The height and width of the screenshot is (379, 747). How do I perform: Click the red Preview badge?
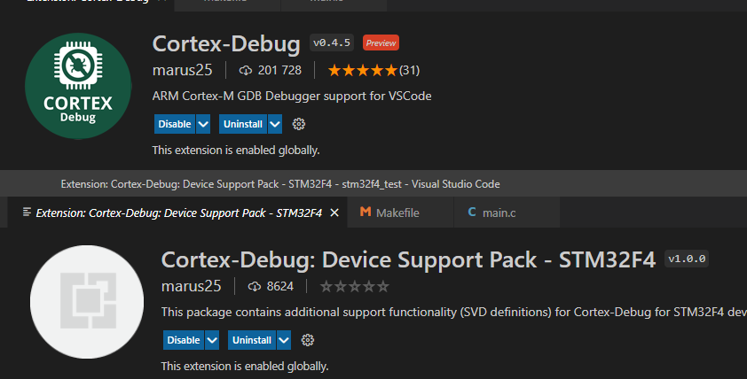(x=381, y=43)
